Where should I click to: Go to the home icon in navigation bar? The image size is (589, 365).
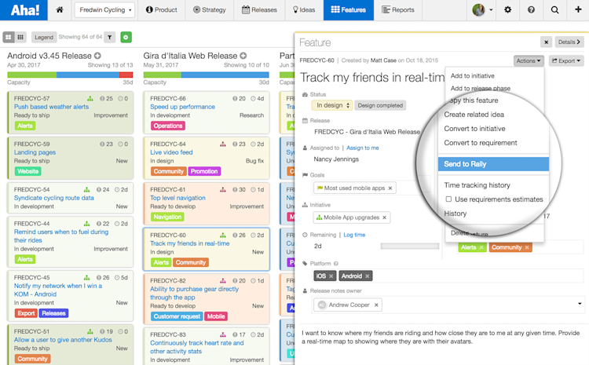[60, 9]
